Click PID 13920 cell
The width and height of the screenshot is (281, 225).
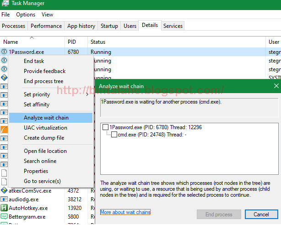click(75, 208)
